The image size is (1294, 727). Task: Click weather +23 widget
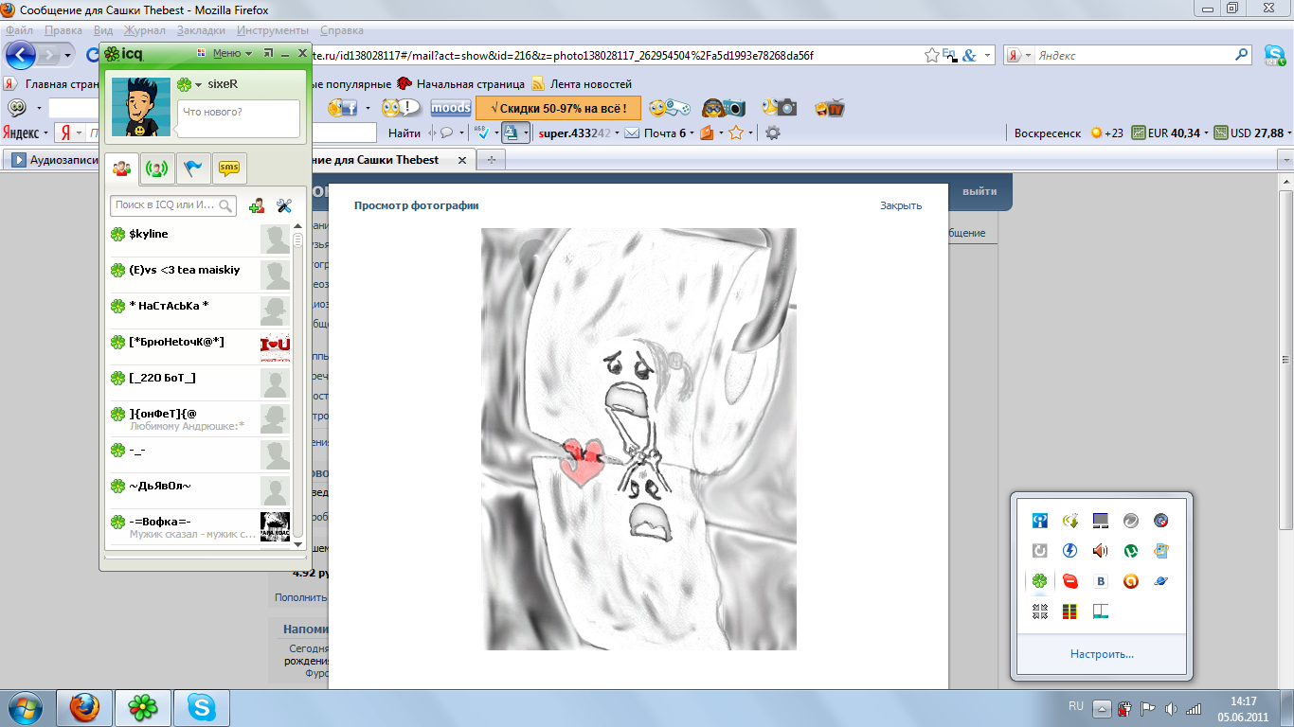pos(1107,133)
